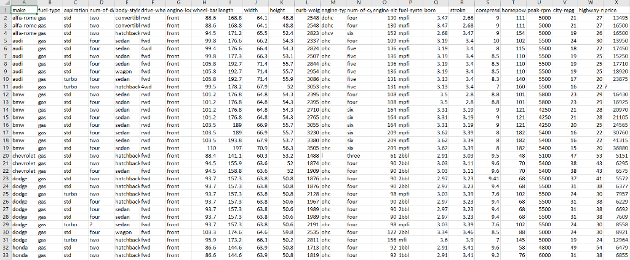
Task: Select peak-rpm cell 4800
Action: click(539, 248)
